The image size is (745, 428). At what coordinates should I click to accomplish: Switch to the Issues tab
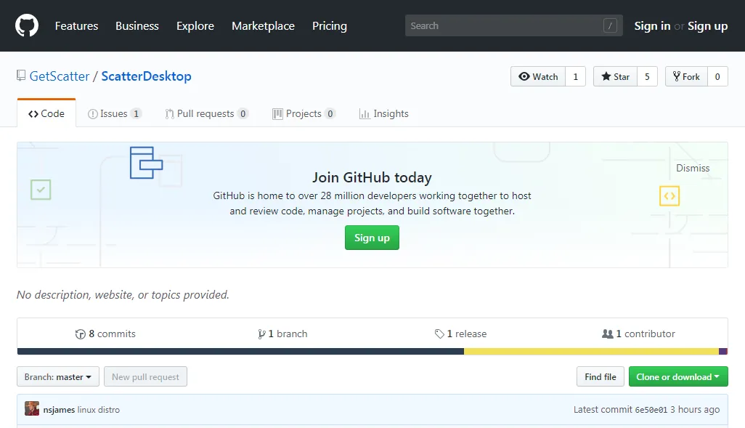(x=115, y=113)
